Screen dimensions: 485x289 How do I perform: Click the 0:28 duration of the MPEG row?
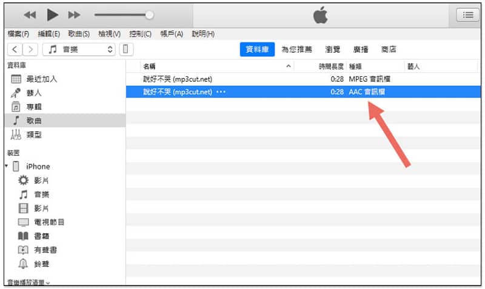[x=337, y=79]
